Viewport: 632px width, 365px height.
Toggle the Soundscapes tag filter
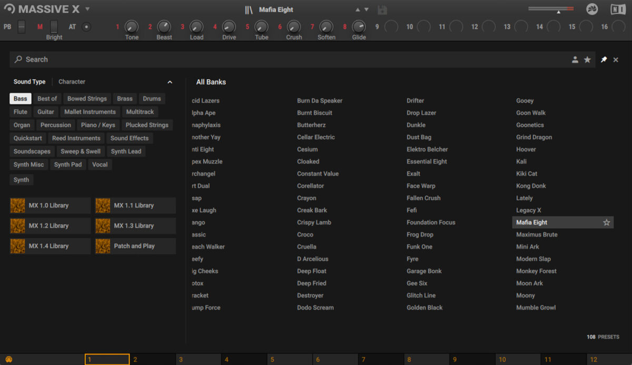click(x=32, y=151)
